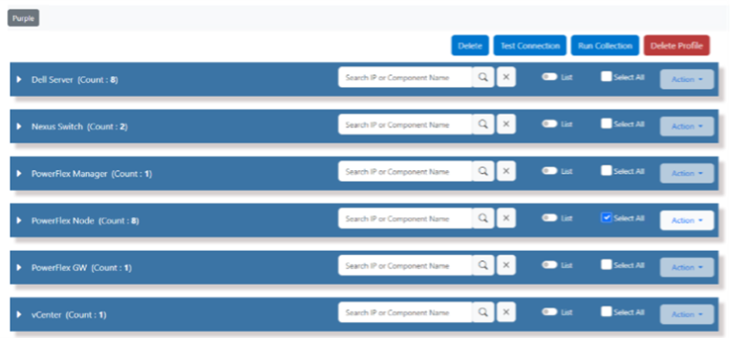Focus search field in PowerFlex Node row

pyautogui.click(x=405, y=218)
